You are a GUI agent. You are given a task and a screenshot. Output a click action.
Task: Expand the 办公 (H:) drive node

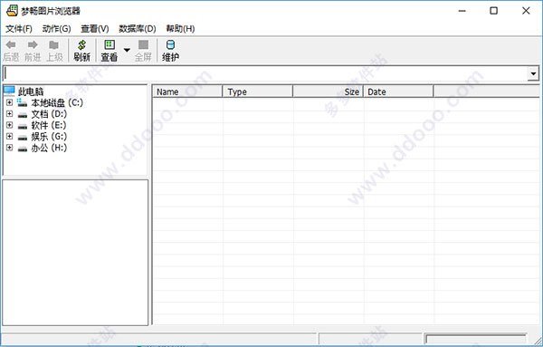[x=10, y=148]
